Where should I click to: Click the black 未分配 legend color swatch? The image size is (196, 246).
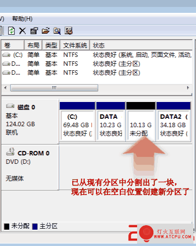pyautogui.click(x=7, y=226)
